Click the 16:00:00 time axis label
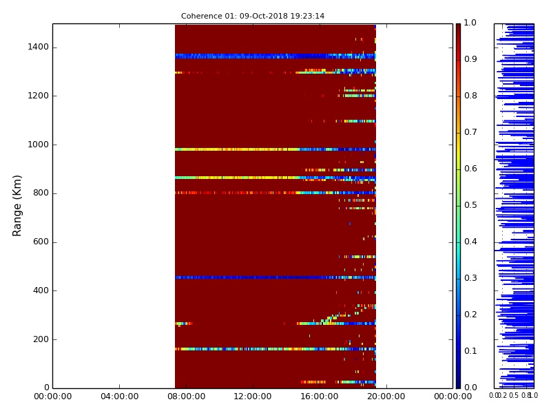The height and width of the screenshot is (413, 551). [320, 396]
